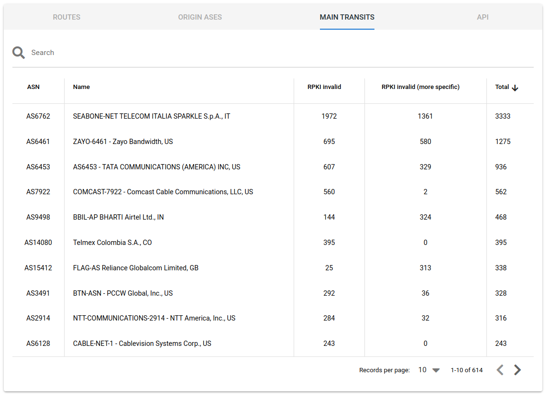
Task: Click AS14080 cell
Action: click(38, 243)
